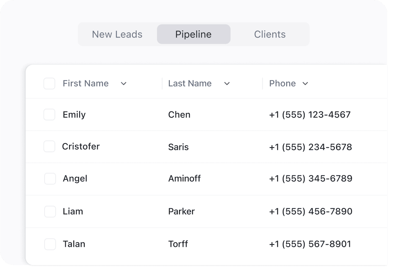Click the First Name column header

pos(85,83)
